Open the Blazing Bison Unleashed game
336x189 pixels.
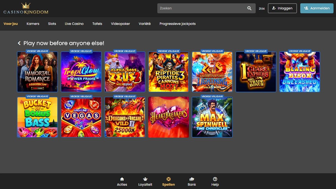[x=300, y=72]
